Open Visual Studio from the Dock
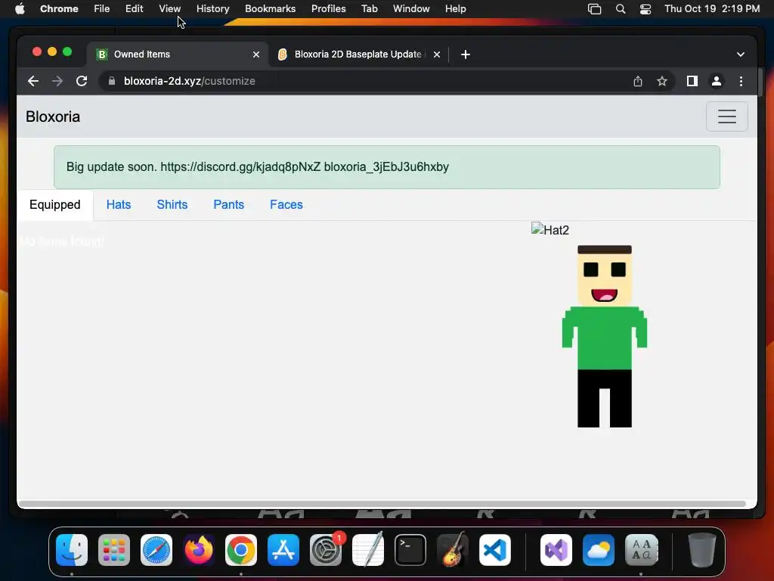The width and height of the screenshot is (774, 581). [556, 550]
